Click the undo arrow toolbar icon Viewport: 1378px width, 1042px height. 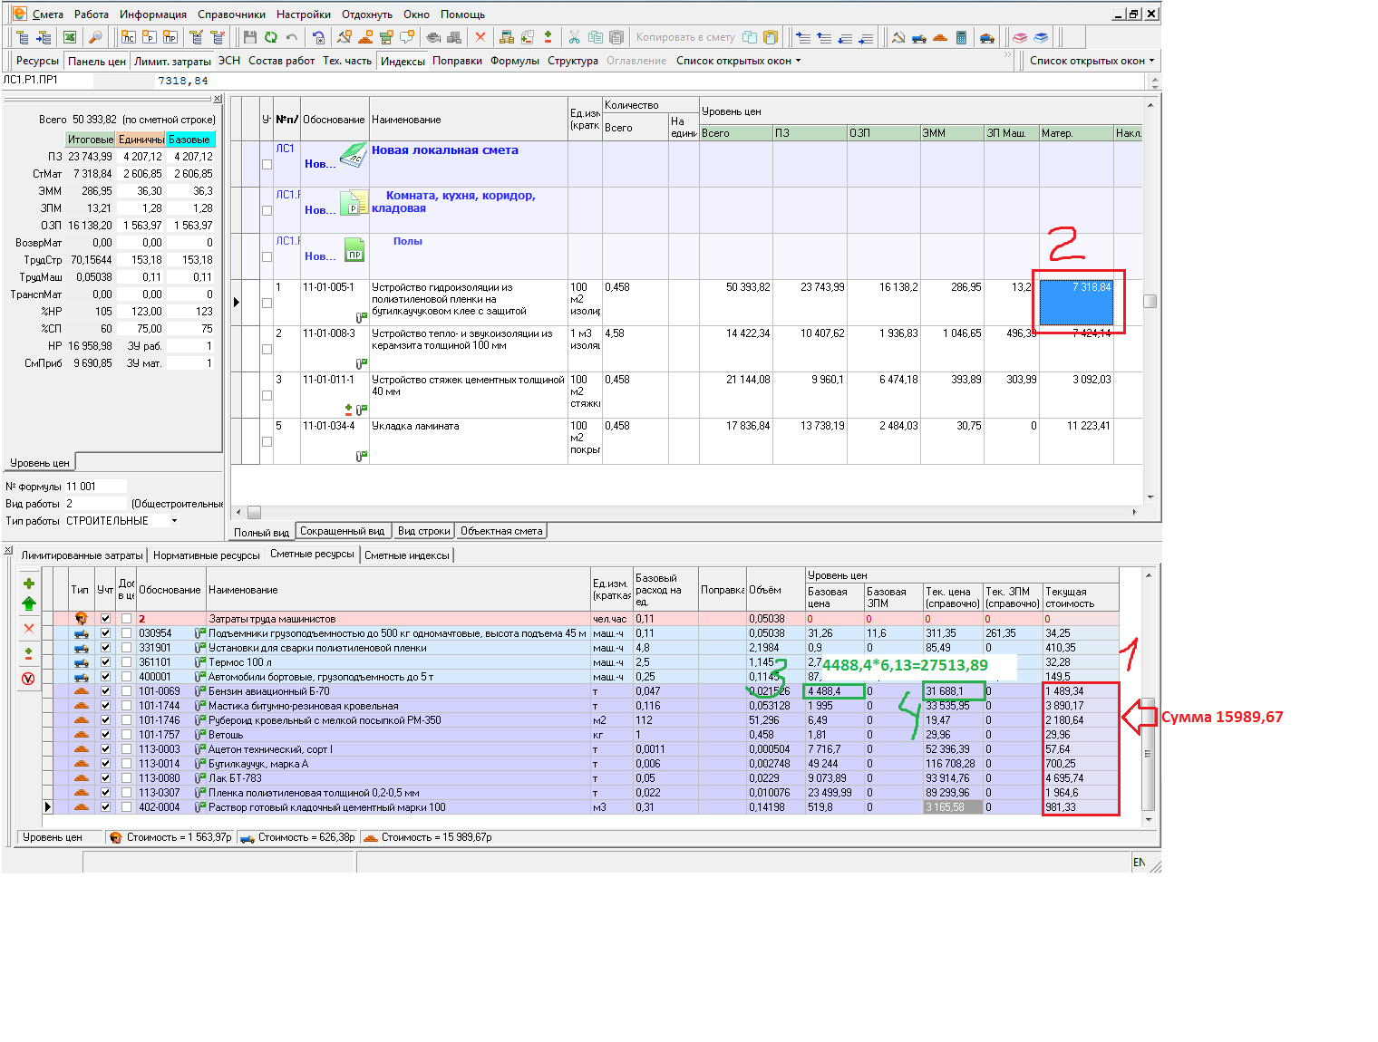[291, 37]
